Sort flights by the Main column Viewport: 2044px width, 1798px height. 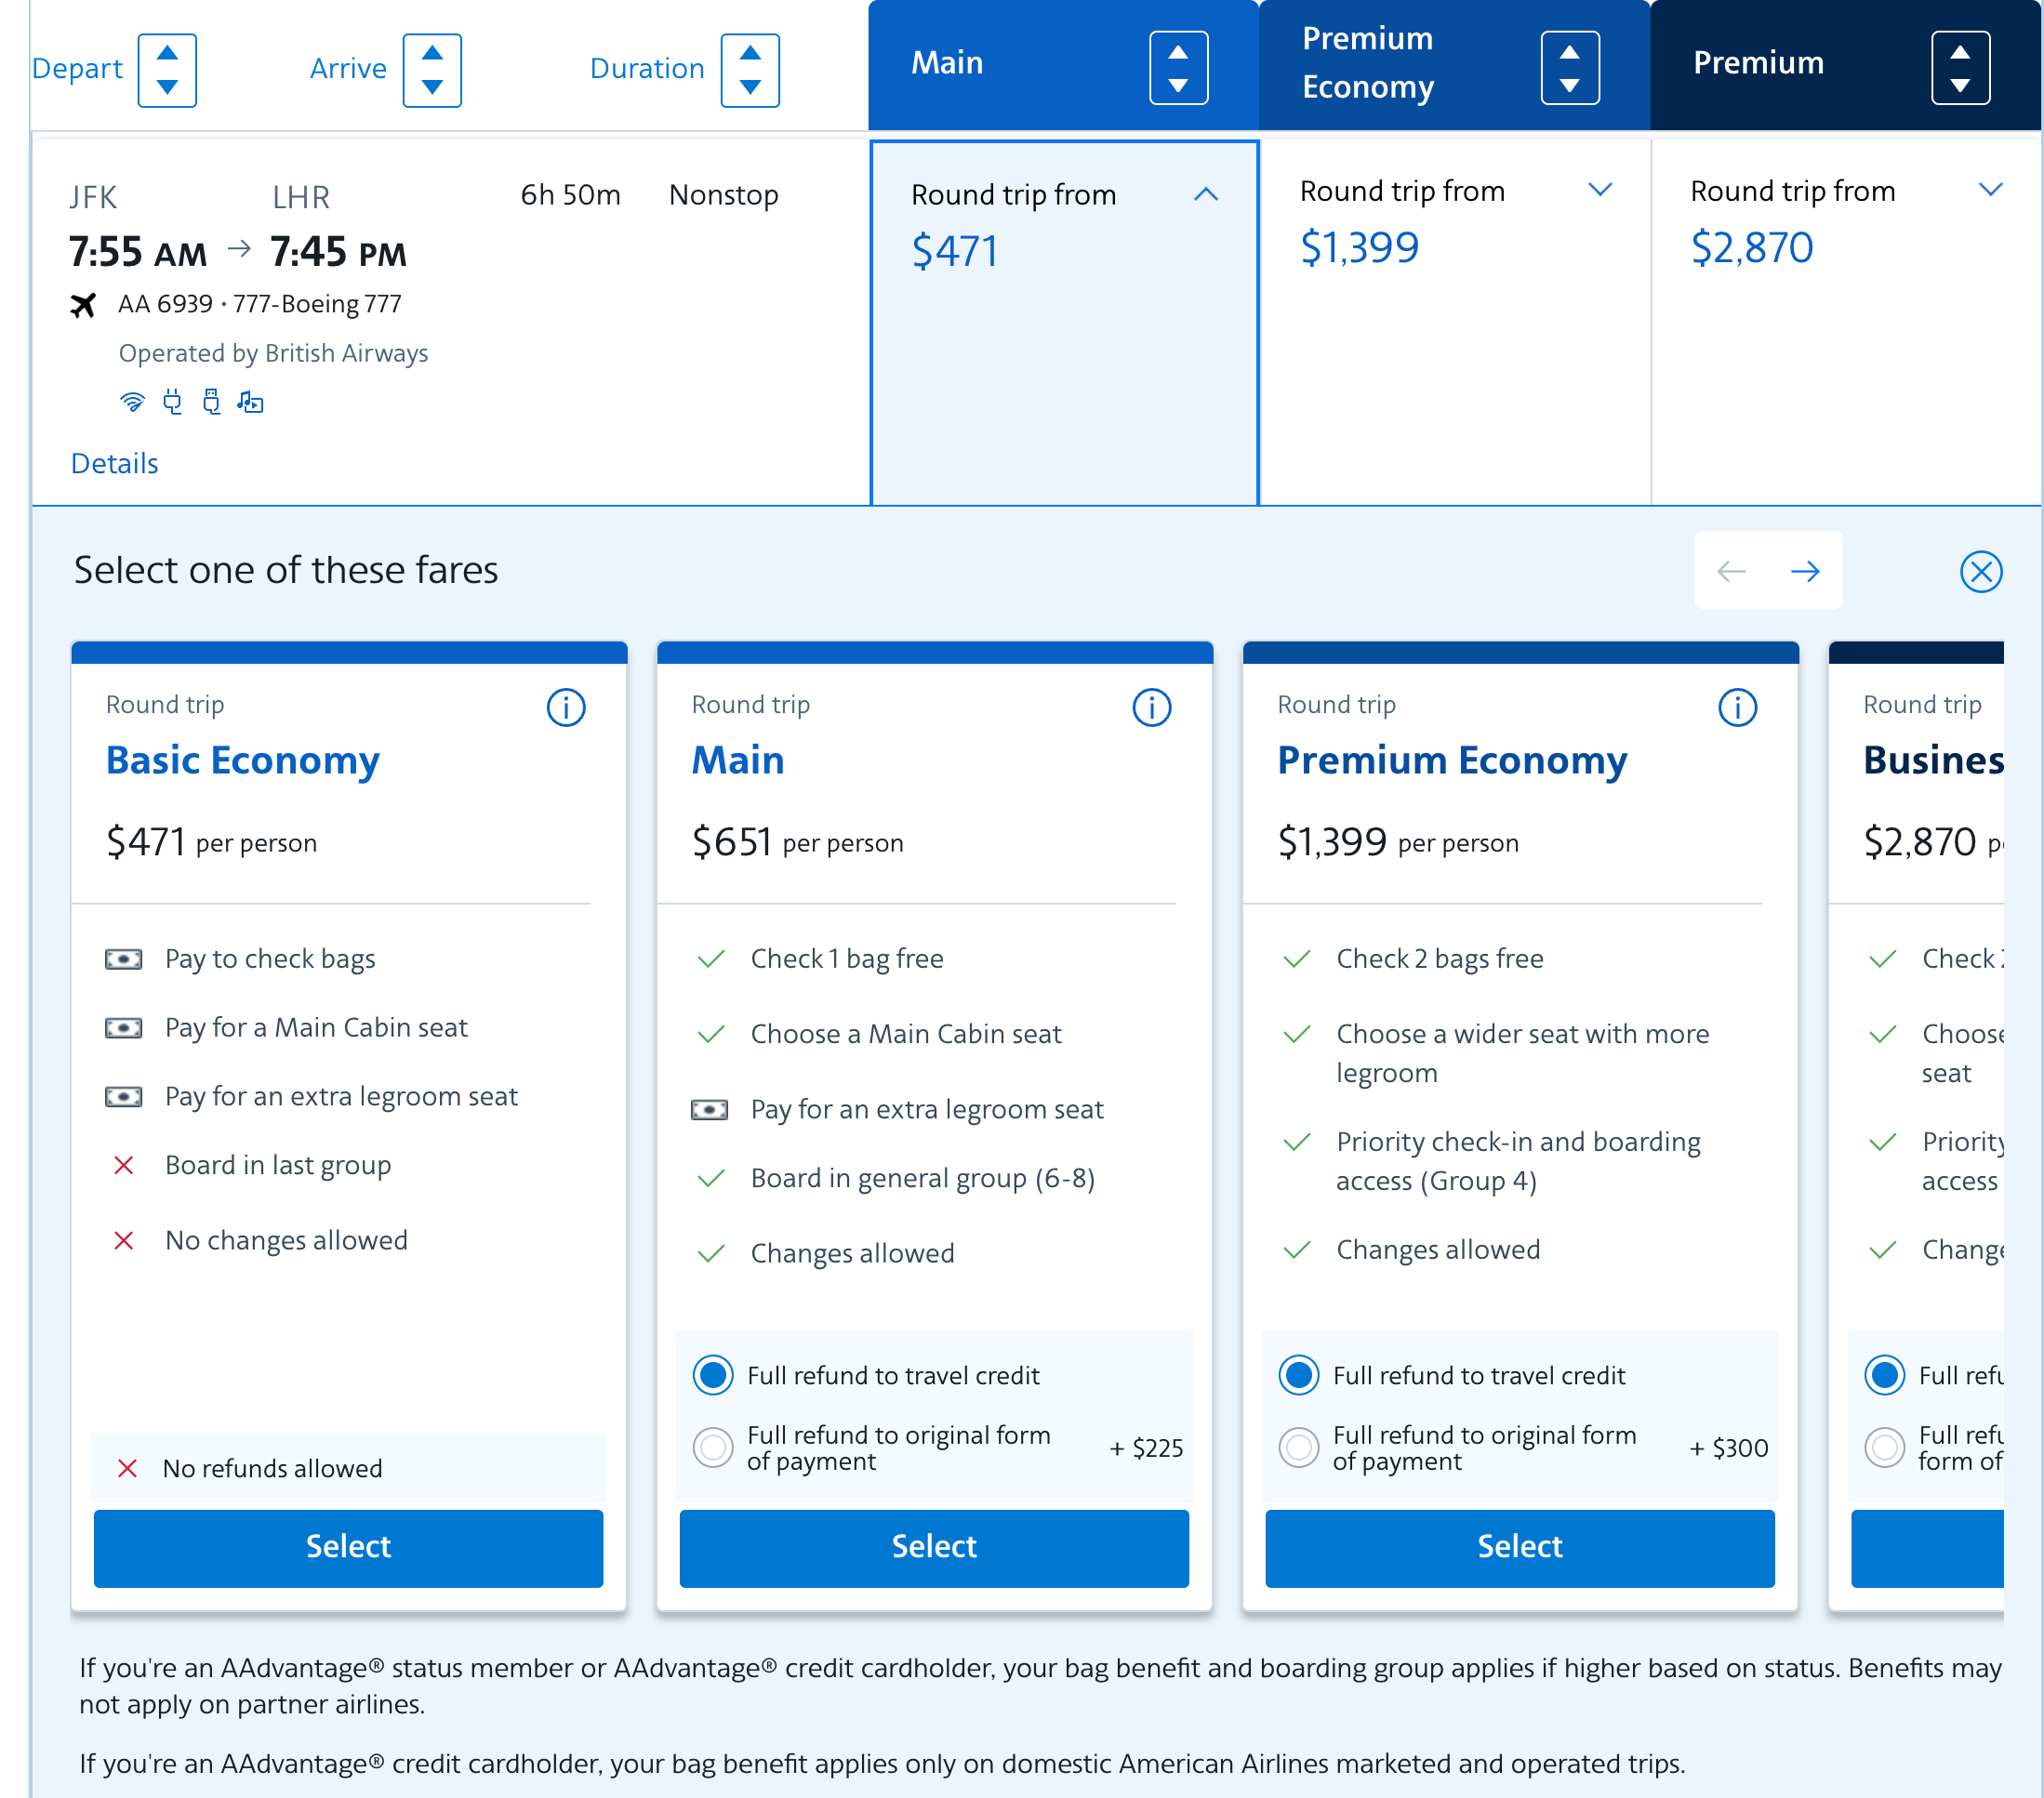click(x=1178, y=68)
